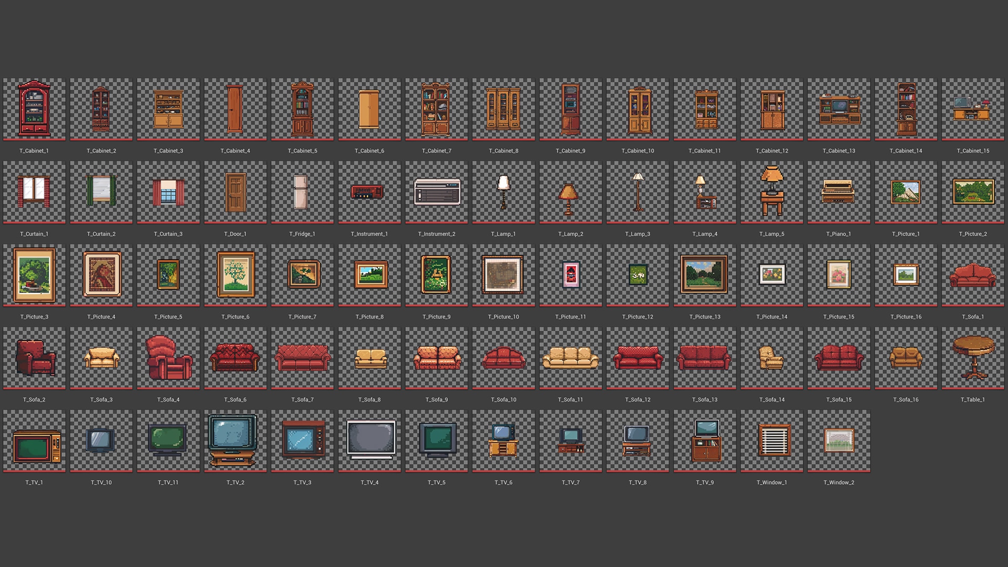This screenshot has height=567, width=1008.
Task: Select the T_Cabinet_13 entertainment center asset
Action: [x=838, y=109]
